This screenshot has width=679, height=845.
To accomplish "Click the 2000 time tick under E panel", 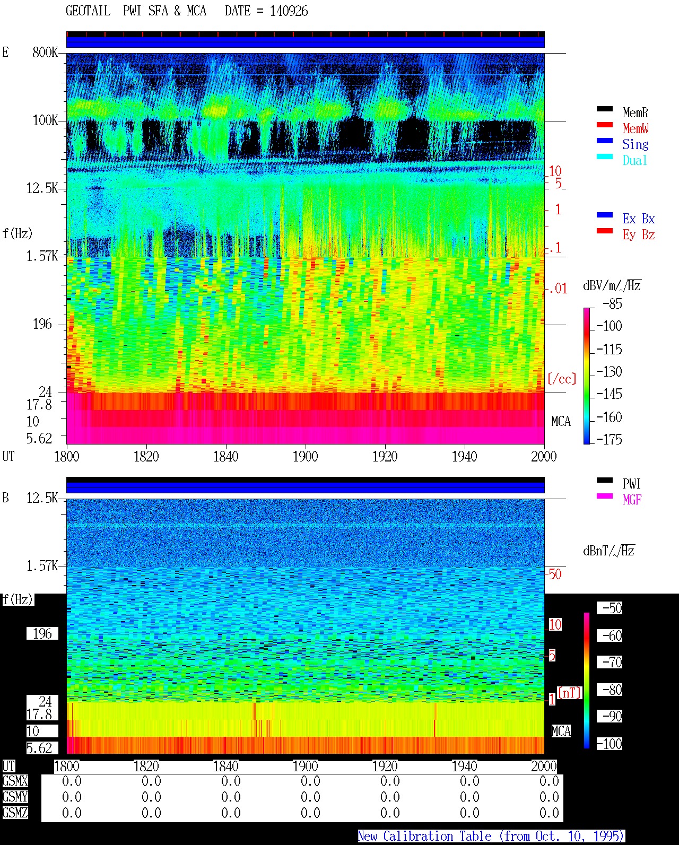I will pos(544,456).
